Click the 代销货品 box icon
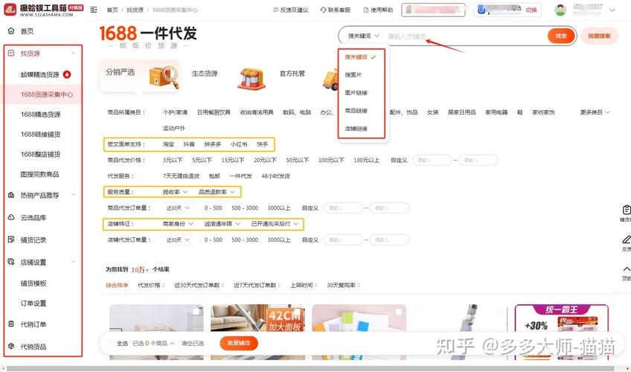The image size is (631, 372). pos(11,346)
